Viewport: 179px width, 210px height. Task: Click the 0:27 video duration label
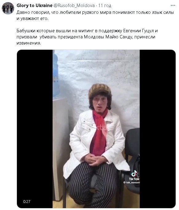[27, 202]
